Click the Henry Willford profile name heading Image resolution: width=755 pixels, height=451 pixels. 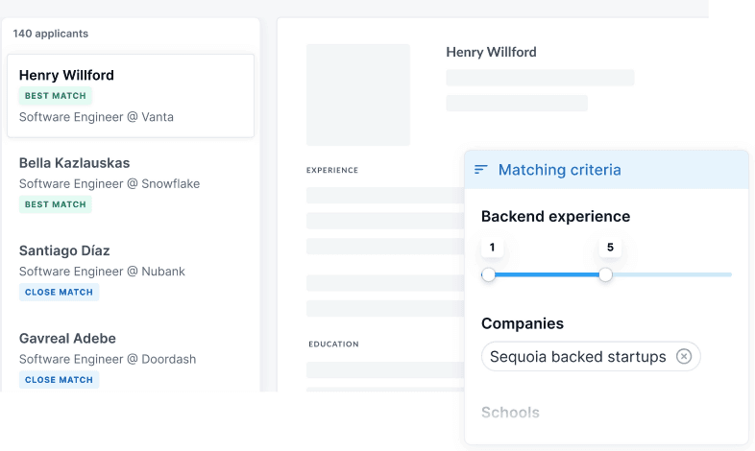(x=491, y=52)
